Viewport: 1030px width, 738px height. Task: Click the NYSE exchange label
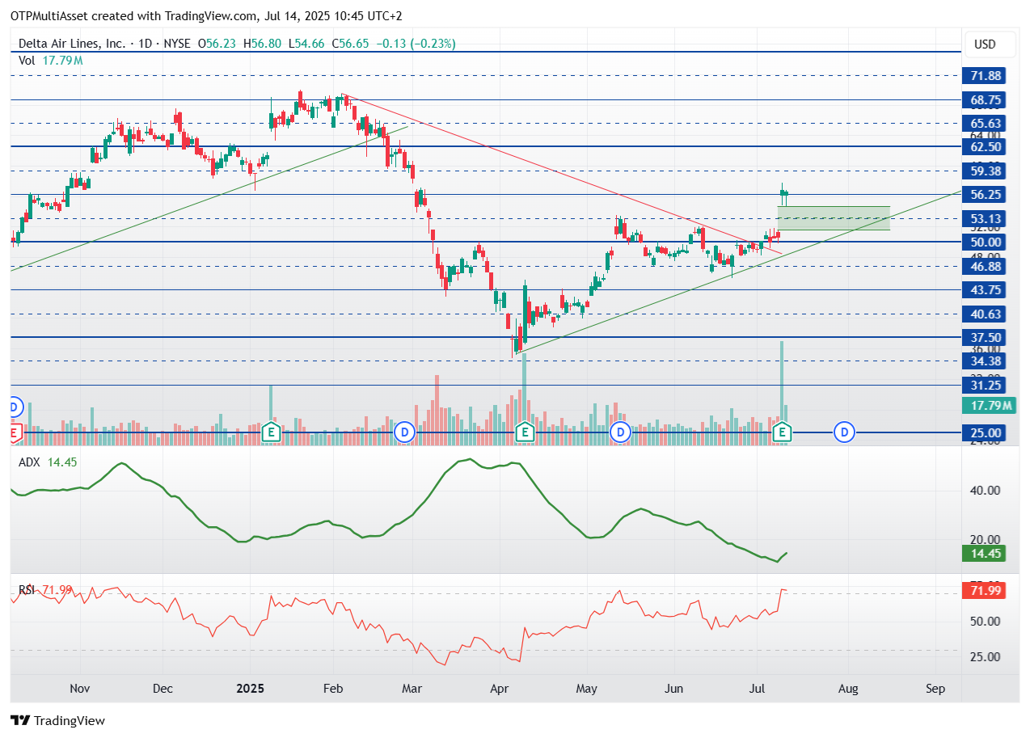pyautogui.click(x=176, y=44)
